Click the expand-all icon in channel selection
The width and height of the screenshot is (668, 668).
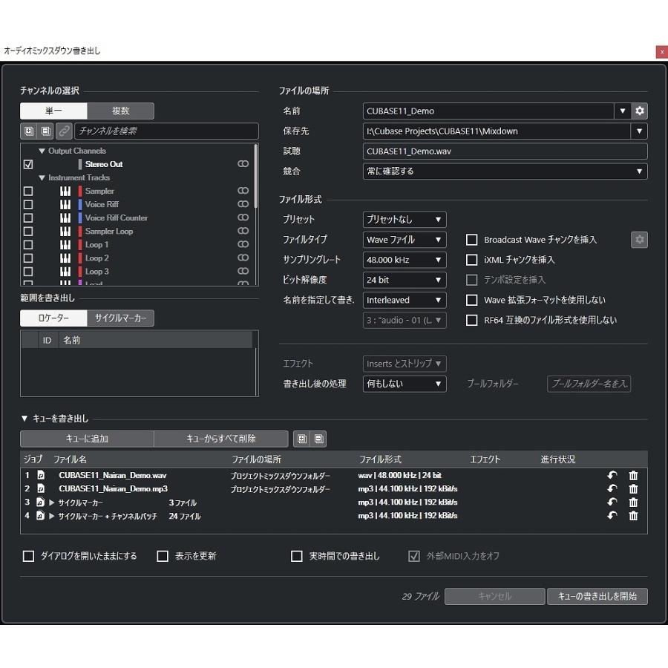click(x=29, y=131)
